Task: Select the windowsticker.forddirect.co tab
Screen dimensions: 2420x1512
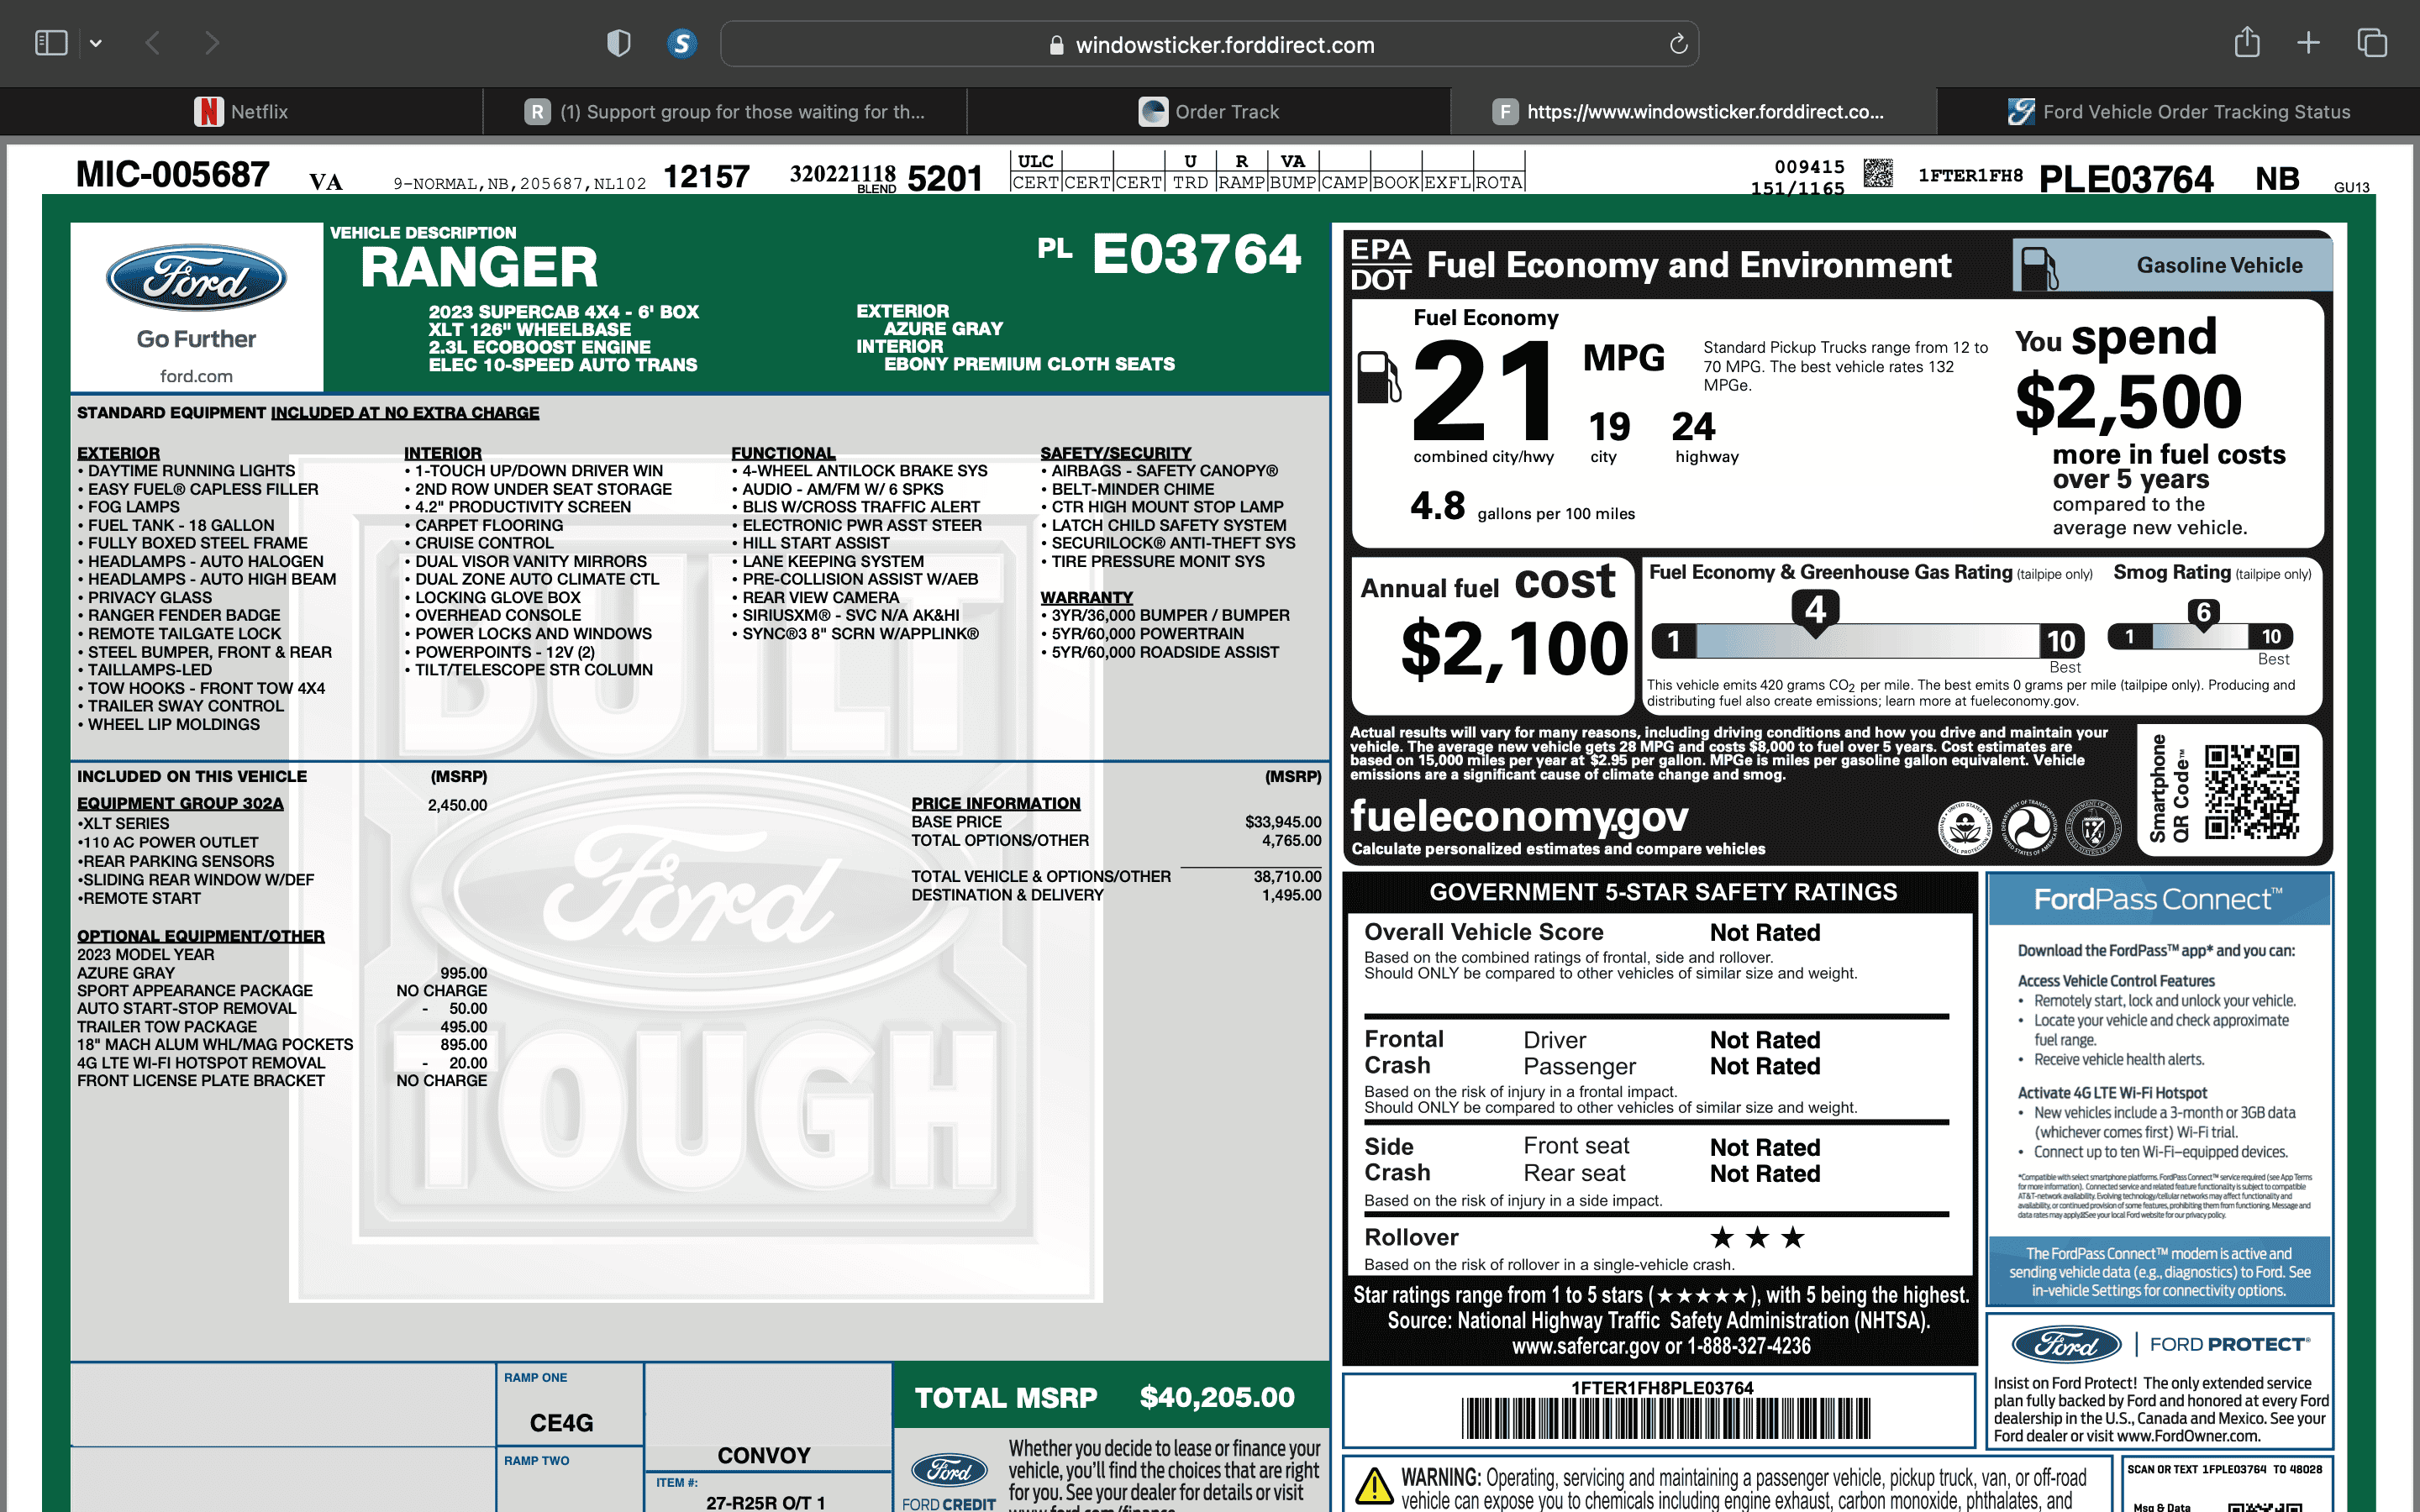Action: click(x=1693, y=111)
